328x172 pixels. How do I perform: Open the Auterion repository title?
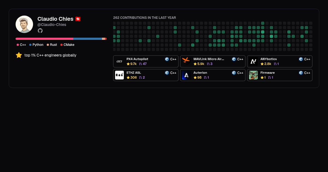(200, 73)
